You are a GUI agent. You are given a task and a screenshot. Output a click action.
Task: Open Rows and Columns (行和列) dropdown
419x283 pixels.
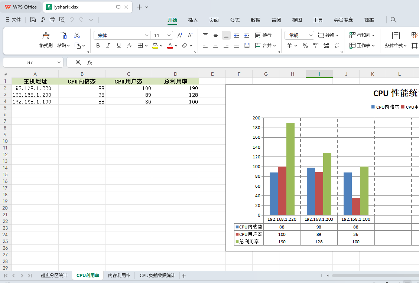tap(362, 35)
